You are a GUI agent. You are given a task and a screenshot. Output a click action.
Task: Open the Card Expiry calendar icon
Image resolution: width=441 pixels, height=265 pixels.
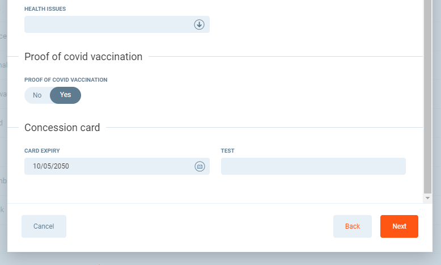tap(200, 166)
